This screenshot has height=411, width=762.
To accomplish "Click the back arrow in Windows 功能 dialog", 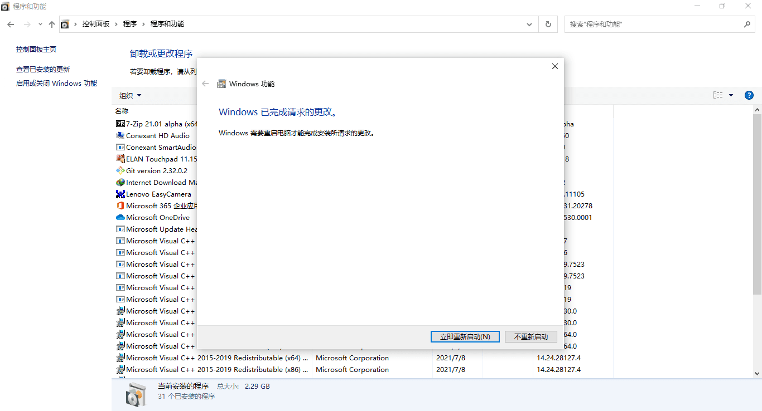I will [205, 84].
